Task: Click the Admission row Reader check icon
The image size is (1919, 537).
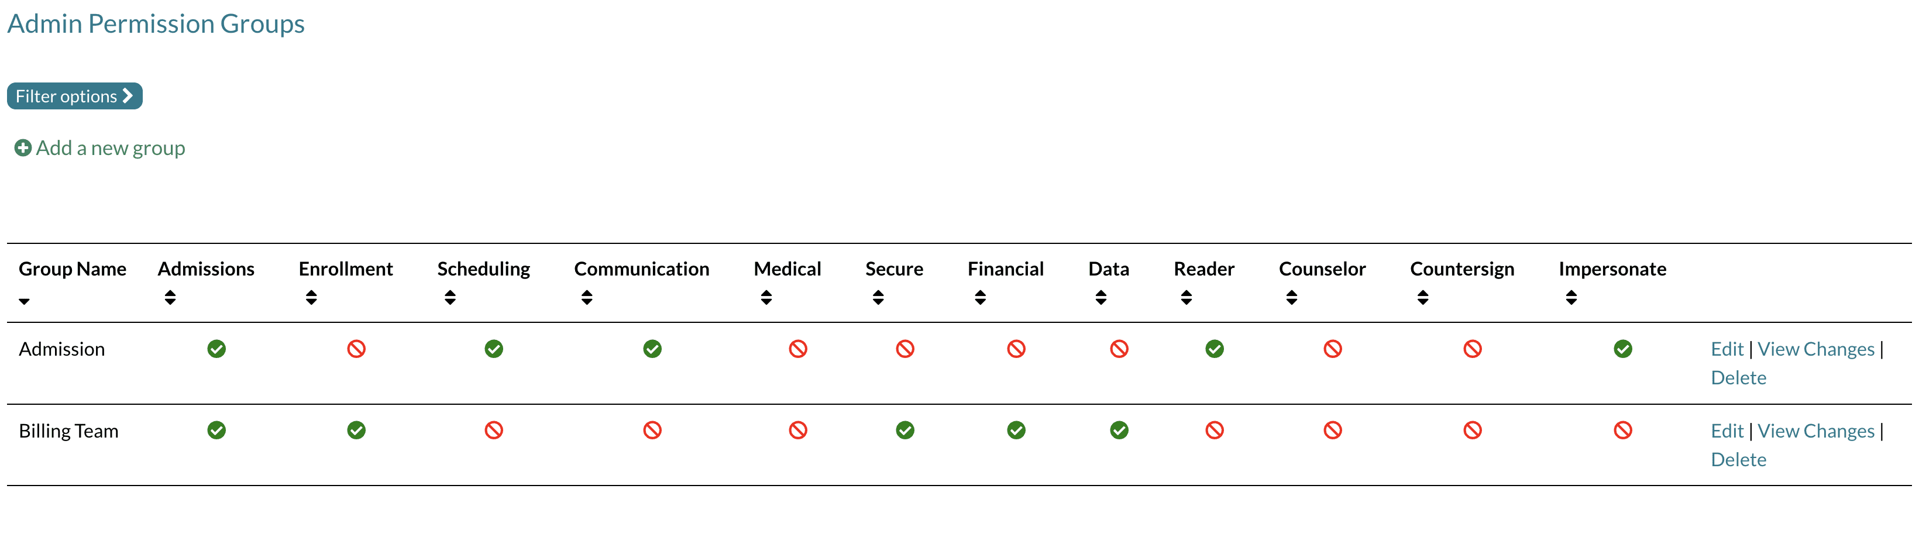Action: point(1214,349)
